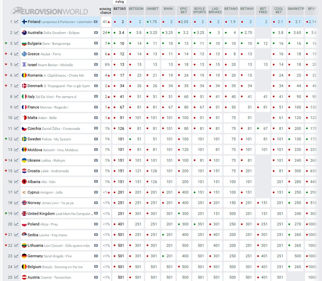Open the odds graph icon for Finland

click(16, 22)
